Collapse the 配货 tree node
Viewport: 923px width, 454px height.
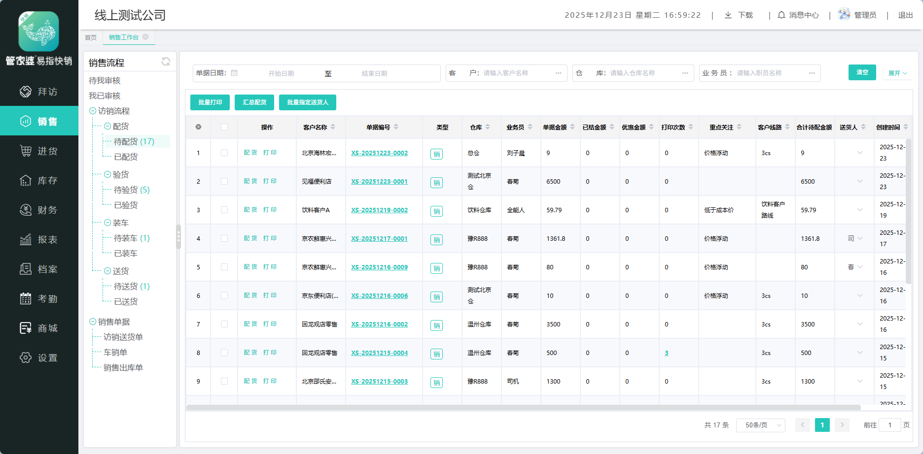click(x=107, y=126)
